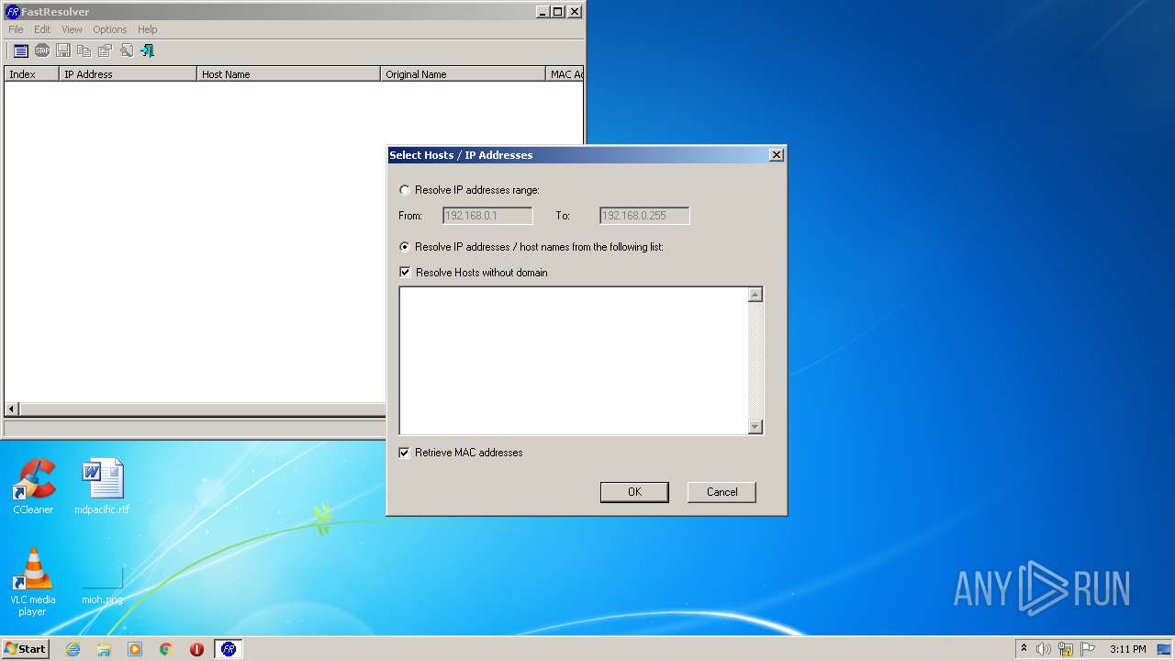Click the Cancel button

click(x=722, y=492)
